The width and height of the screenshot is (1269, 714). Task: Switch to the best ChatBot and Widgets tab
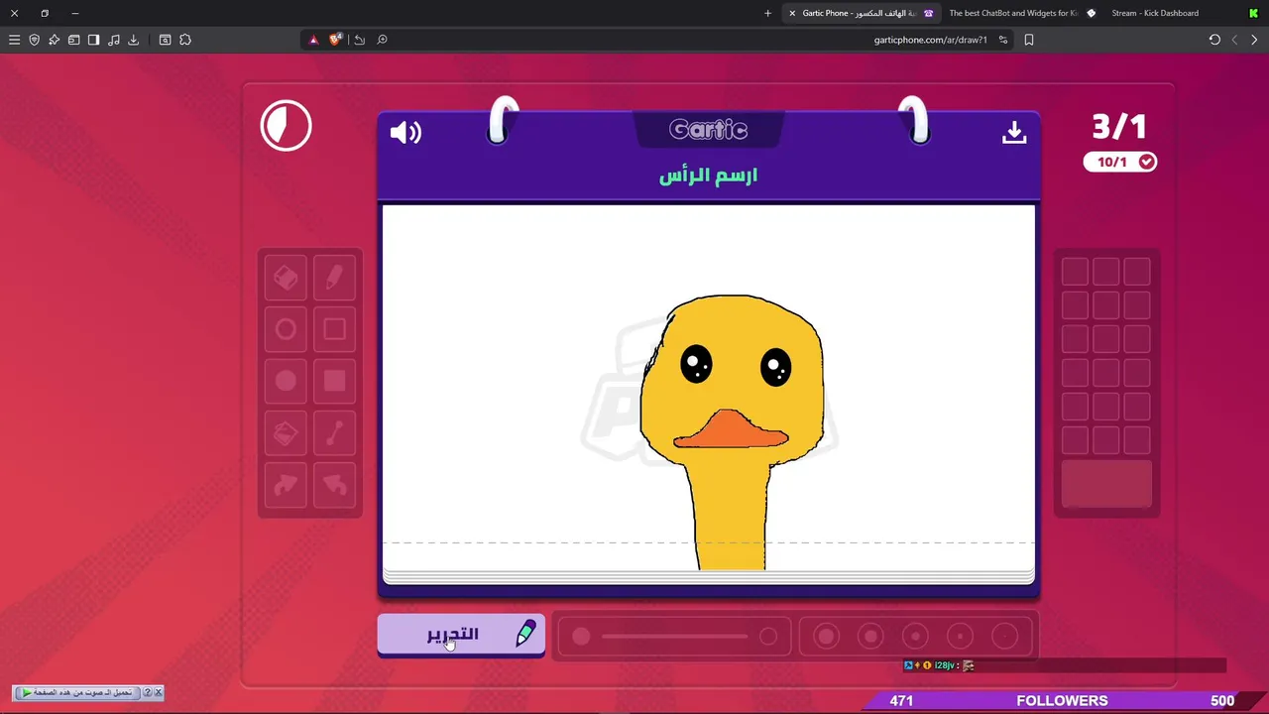coord(1021,13)
